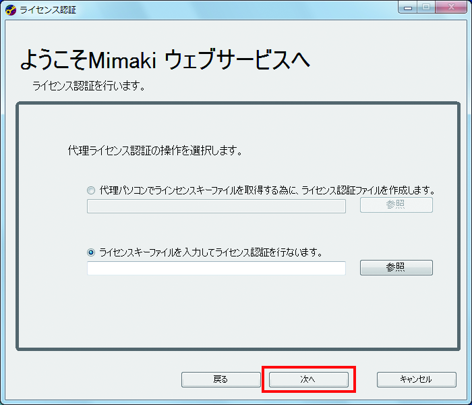Click the 代理ライセンス認証の操作を選択します。 text

(154, 150)
